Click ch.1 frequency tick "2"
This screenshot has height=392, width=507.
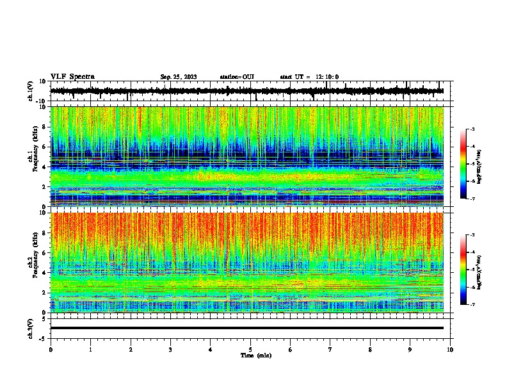44,186
